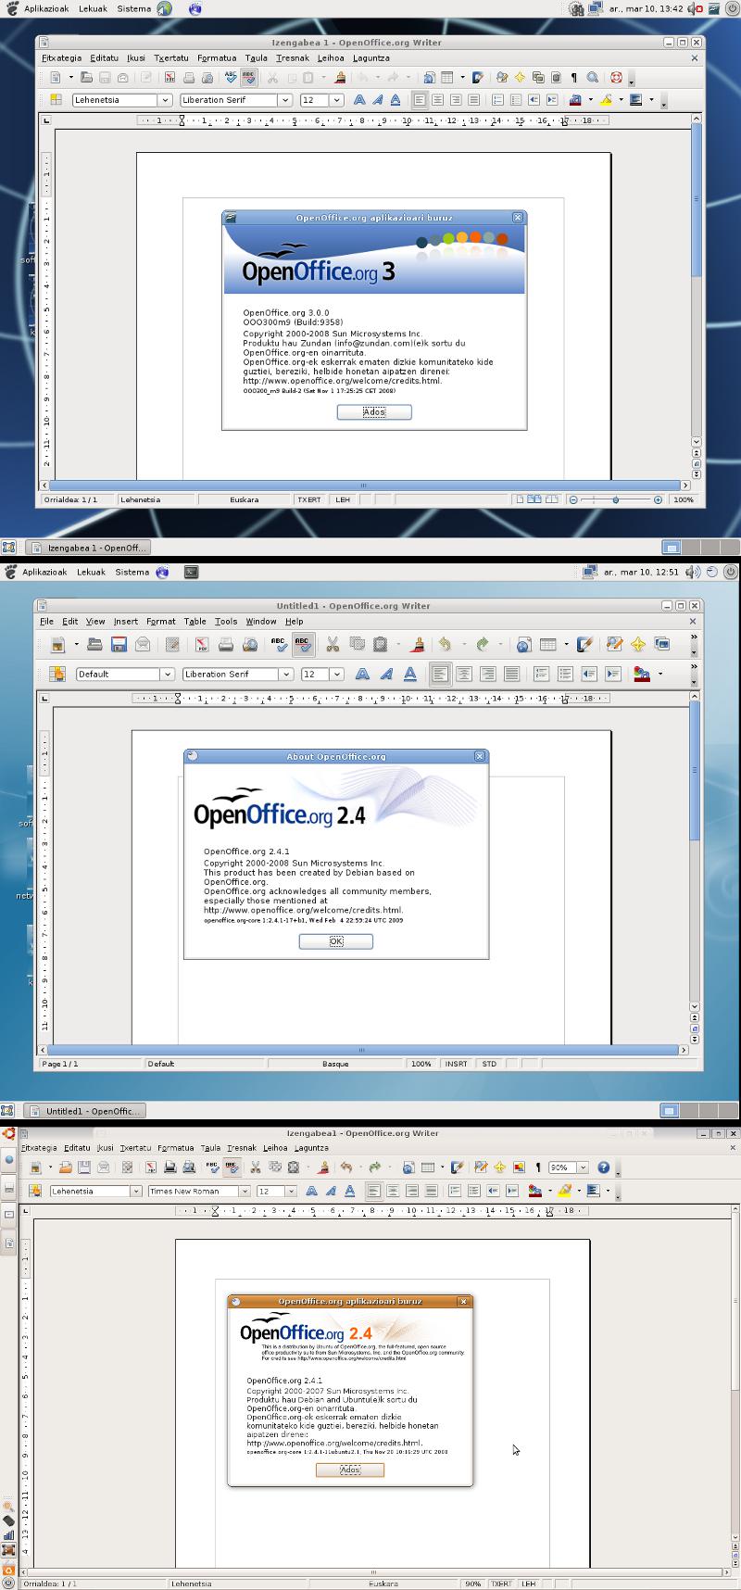Viewport: 741px width, 1590px height.
Task: Click Insert Table icon in Untitled1 toolbar
Action: 547,644
